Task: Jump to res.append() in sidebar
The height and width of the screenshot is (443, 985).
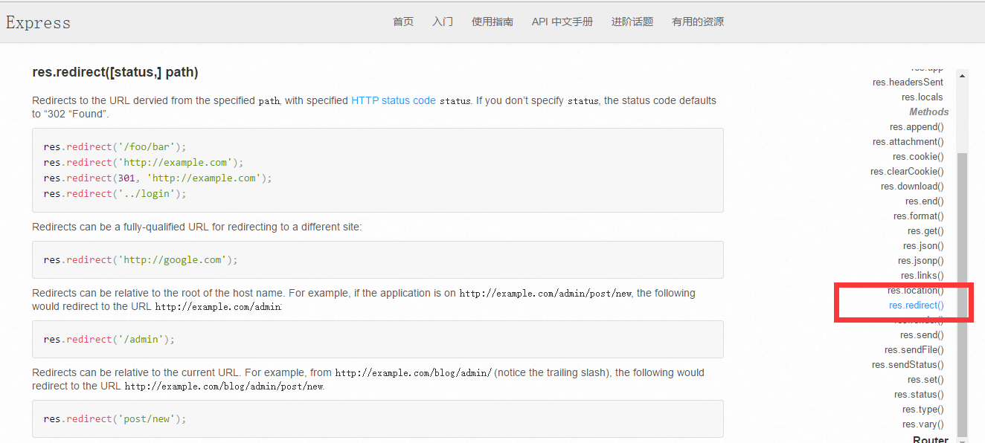Action: click(917, 127)
